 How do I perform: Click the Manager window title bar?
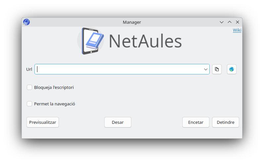tap(132, 22)
